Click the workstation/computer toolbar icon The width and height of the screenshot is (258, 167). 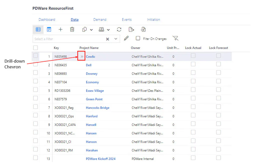101,29
